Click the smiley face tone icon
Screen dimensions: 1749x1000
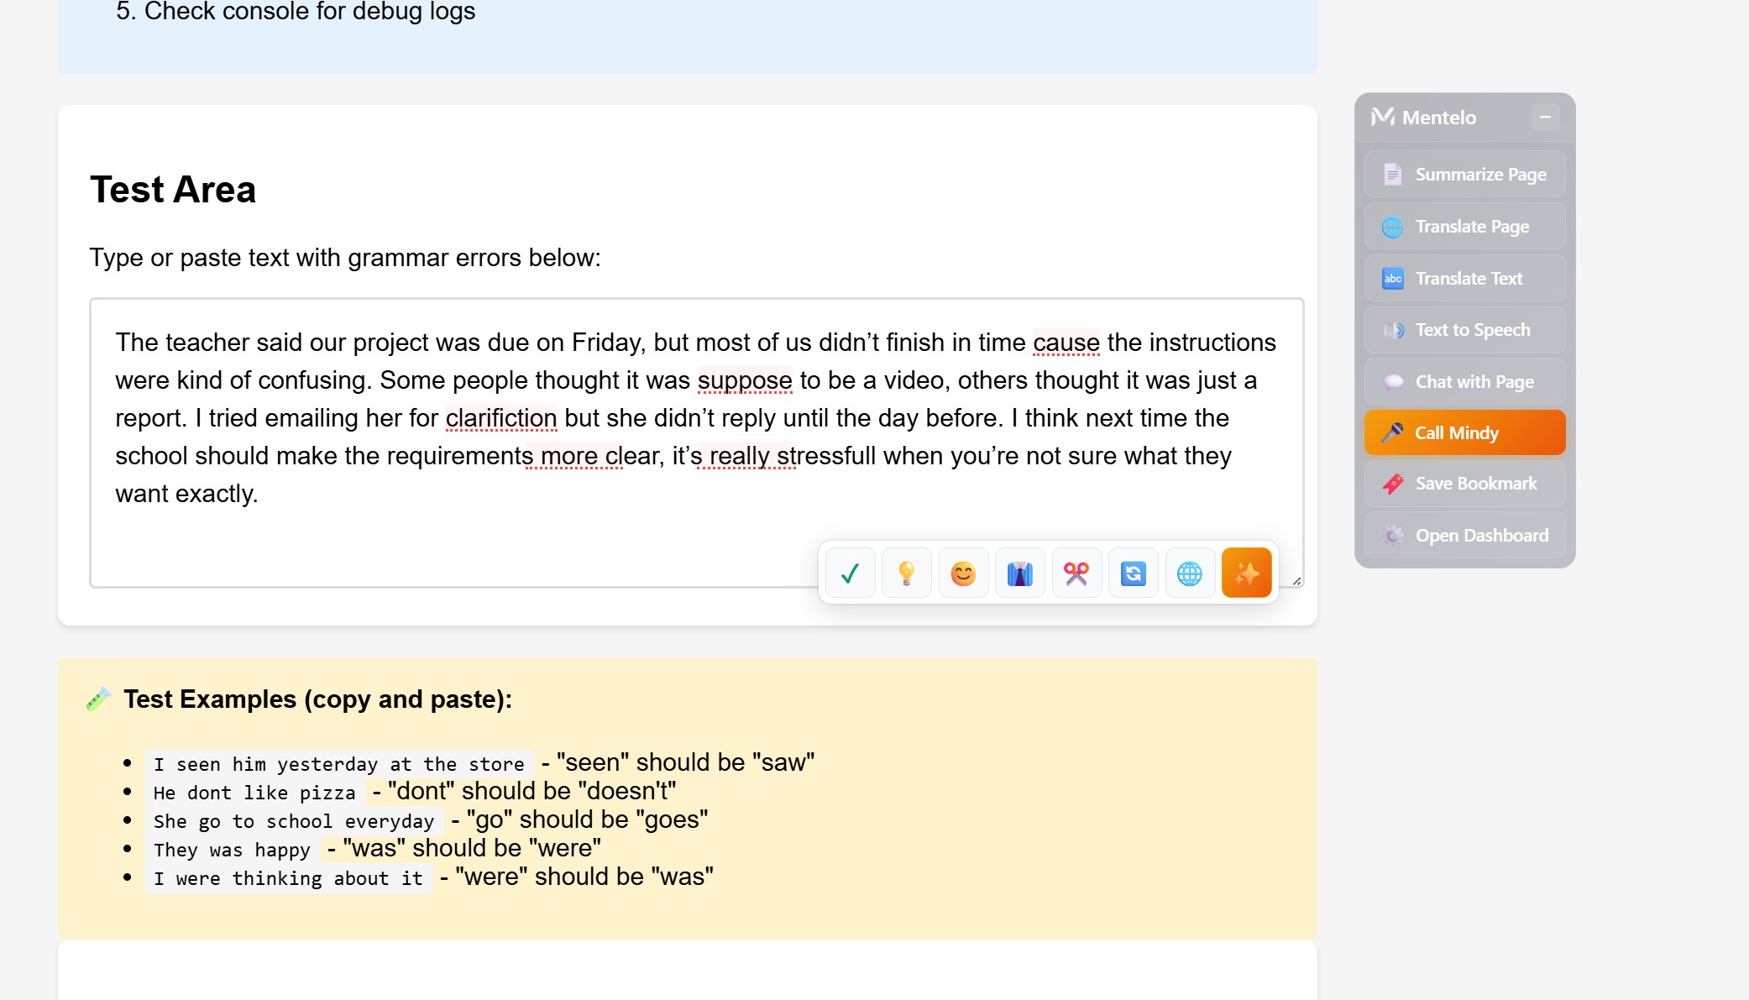[x=963, y=573]
